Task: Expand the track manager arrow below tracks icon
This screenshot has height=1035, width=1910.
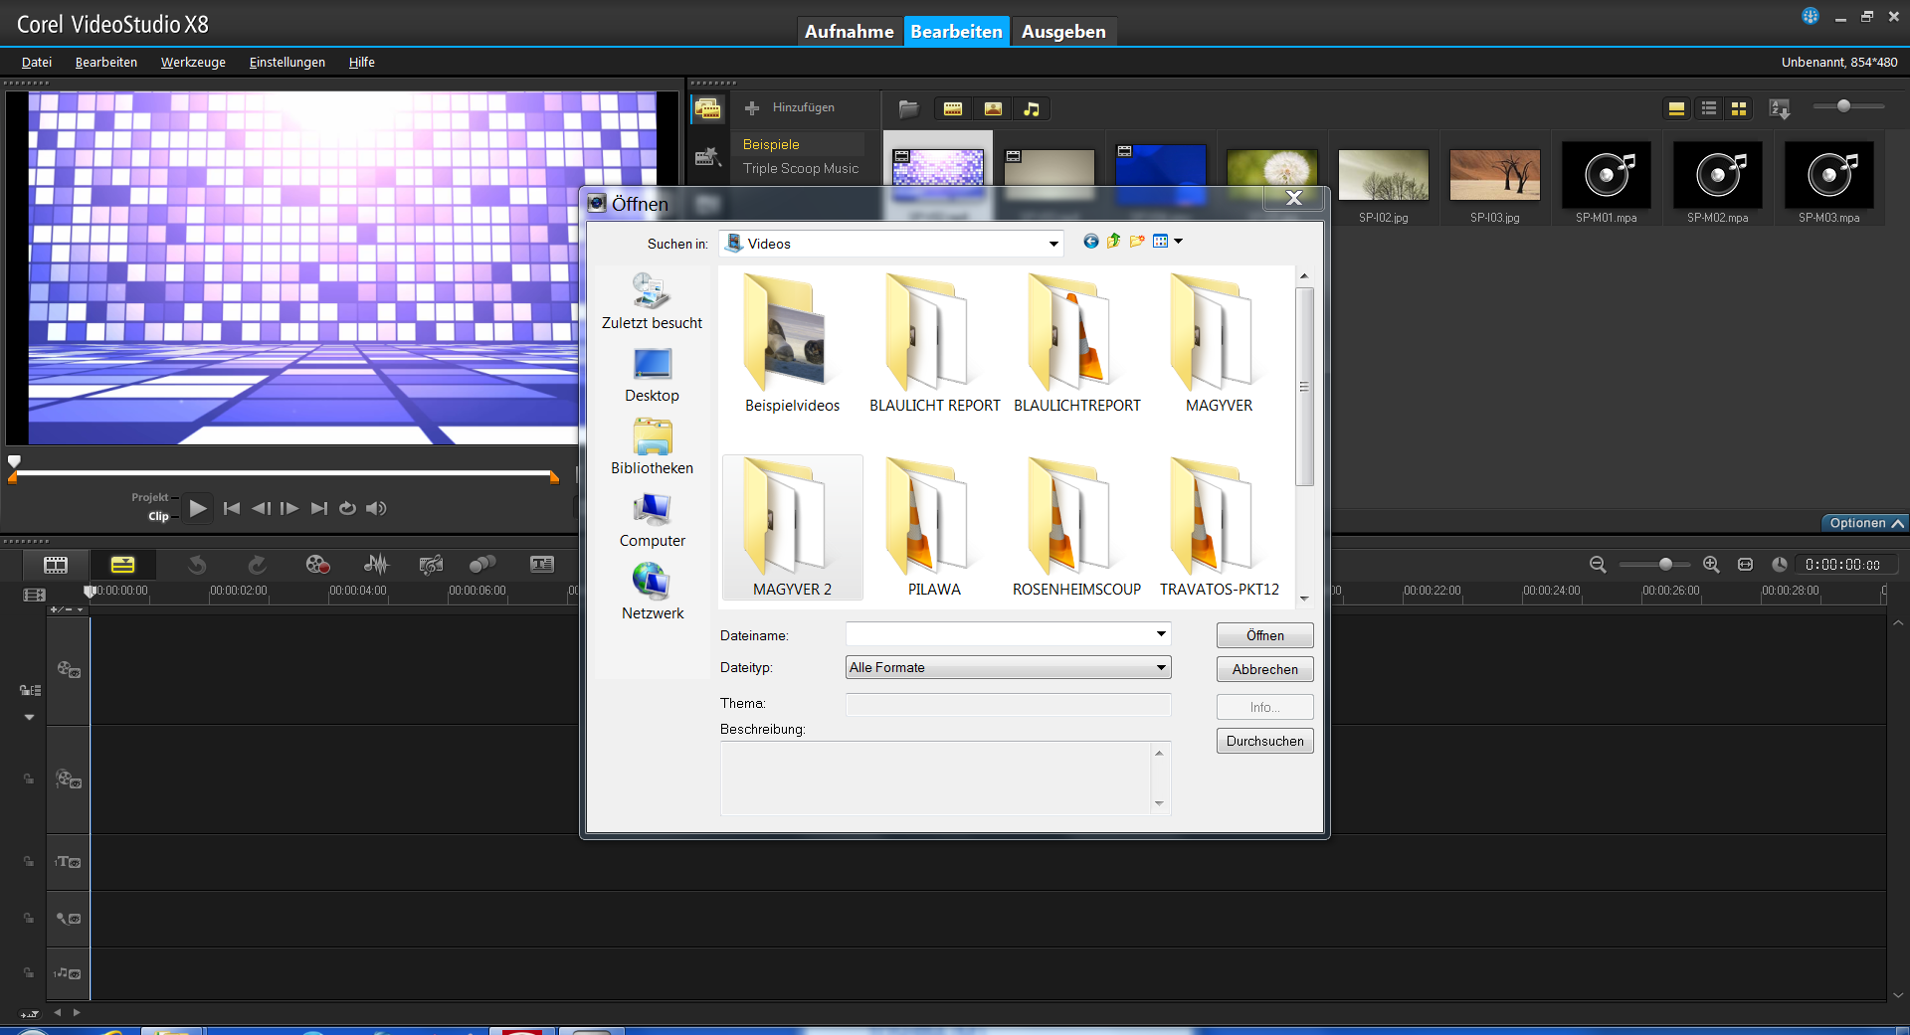Action: [x=29, y=717]
